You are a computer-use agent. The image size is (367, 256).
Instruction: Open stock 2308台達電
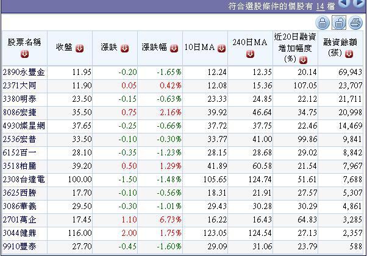(x=24, y=179)
